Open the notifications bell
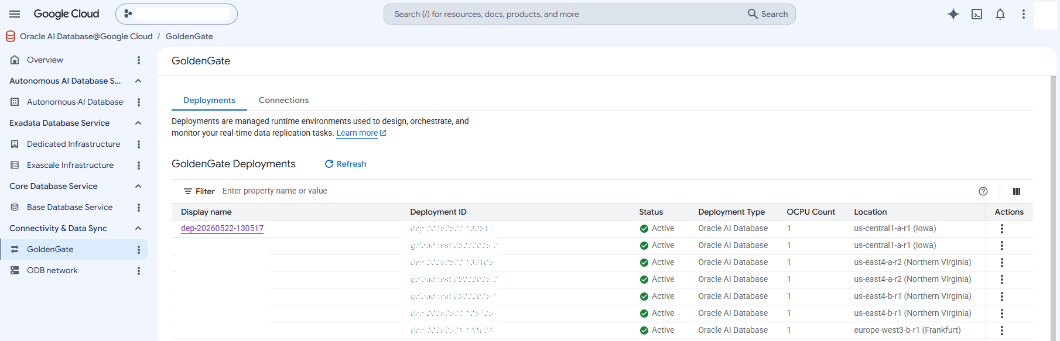Screen dimensions: 1060x341 tap(1000, 14)
